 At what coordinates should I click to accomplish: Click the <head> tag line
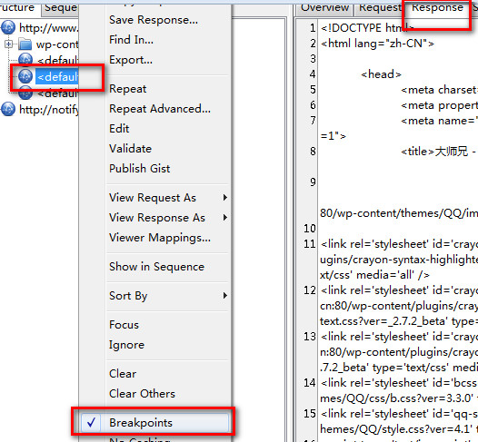pyautogui.click(x=381, y=74)
